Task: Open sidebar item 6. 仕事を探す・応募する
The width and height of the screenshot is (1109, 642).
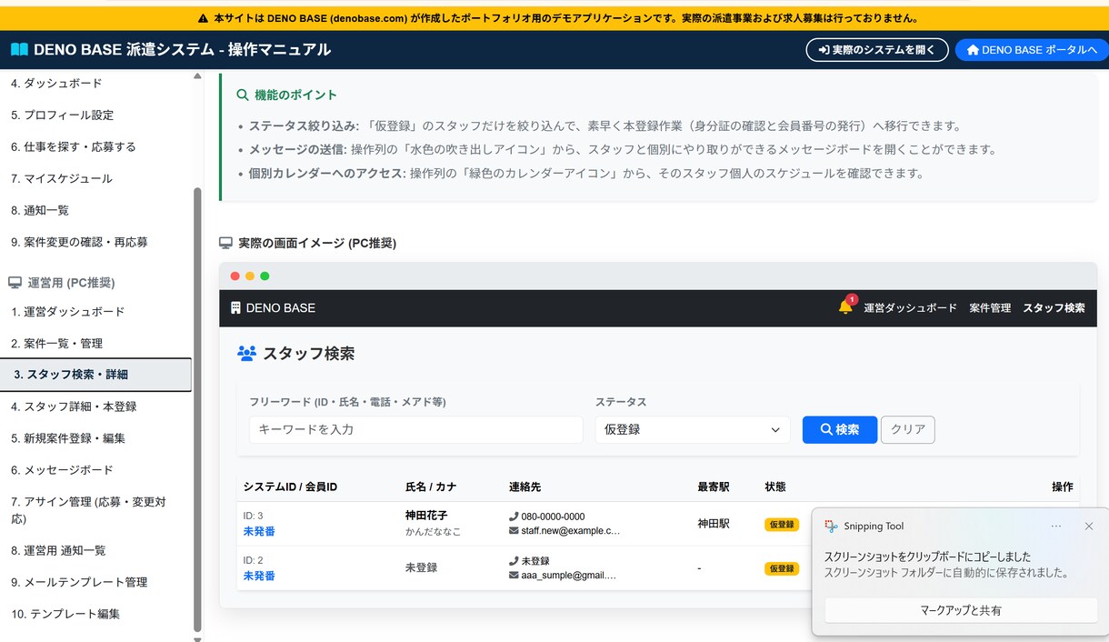Action: [95, 146]
